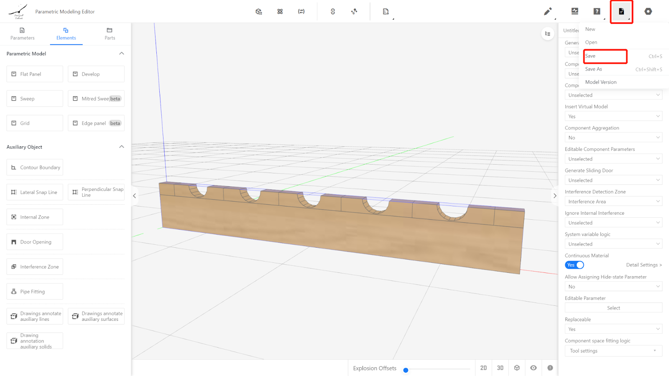The width and height of the screenshot is (669, 376).
Task: Open the Interference Detection Zone dropdown
Action: [613, 201]
